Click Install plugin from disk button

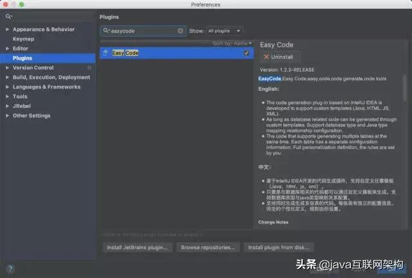pyautogui.click(x=279, y=247)
